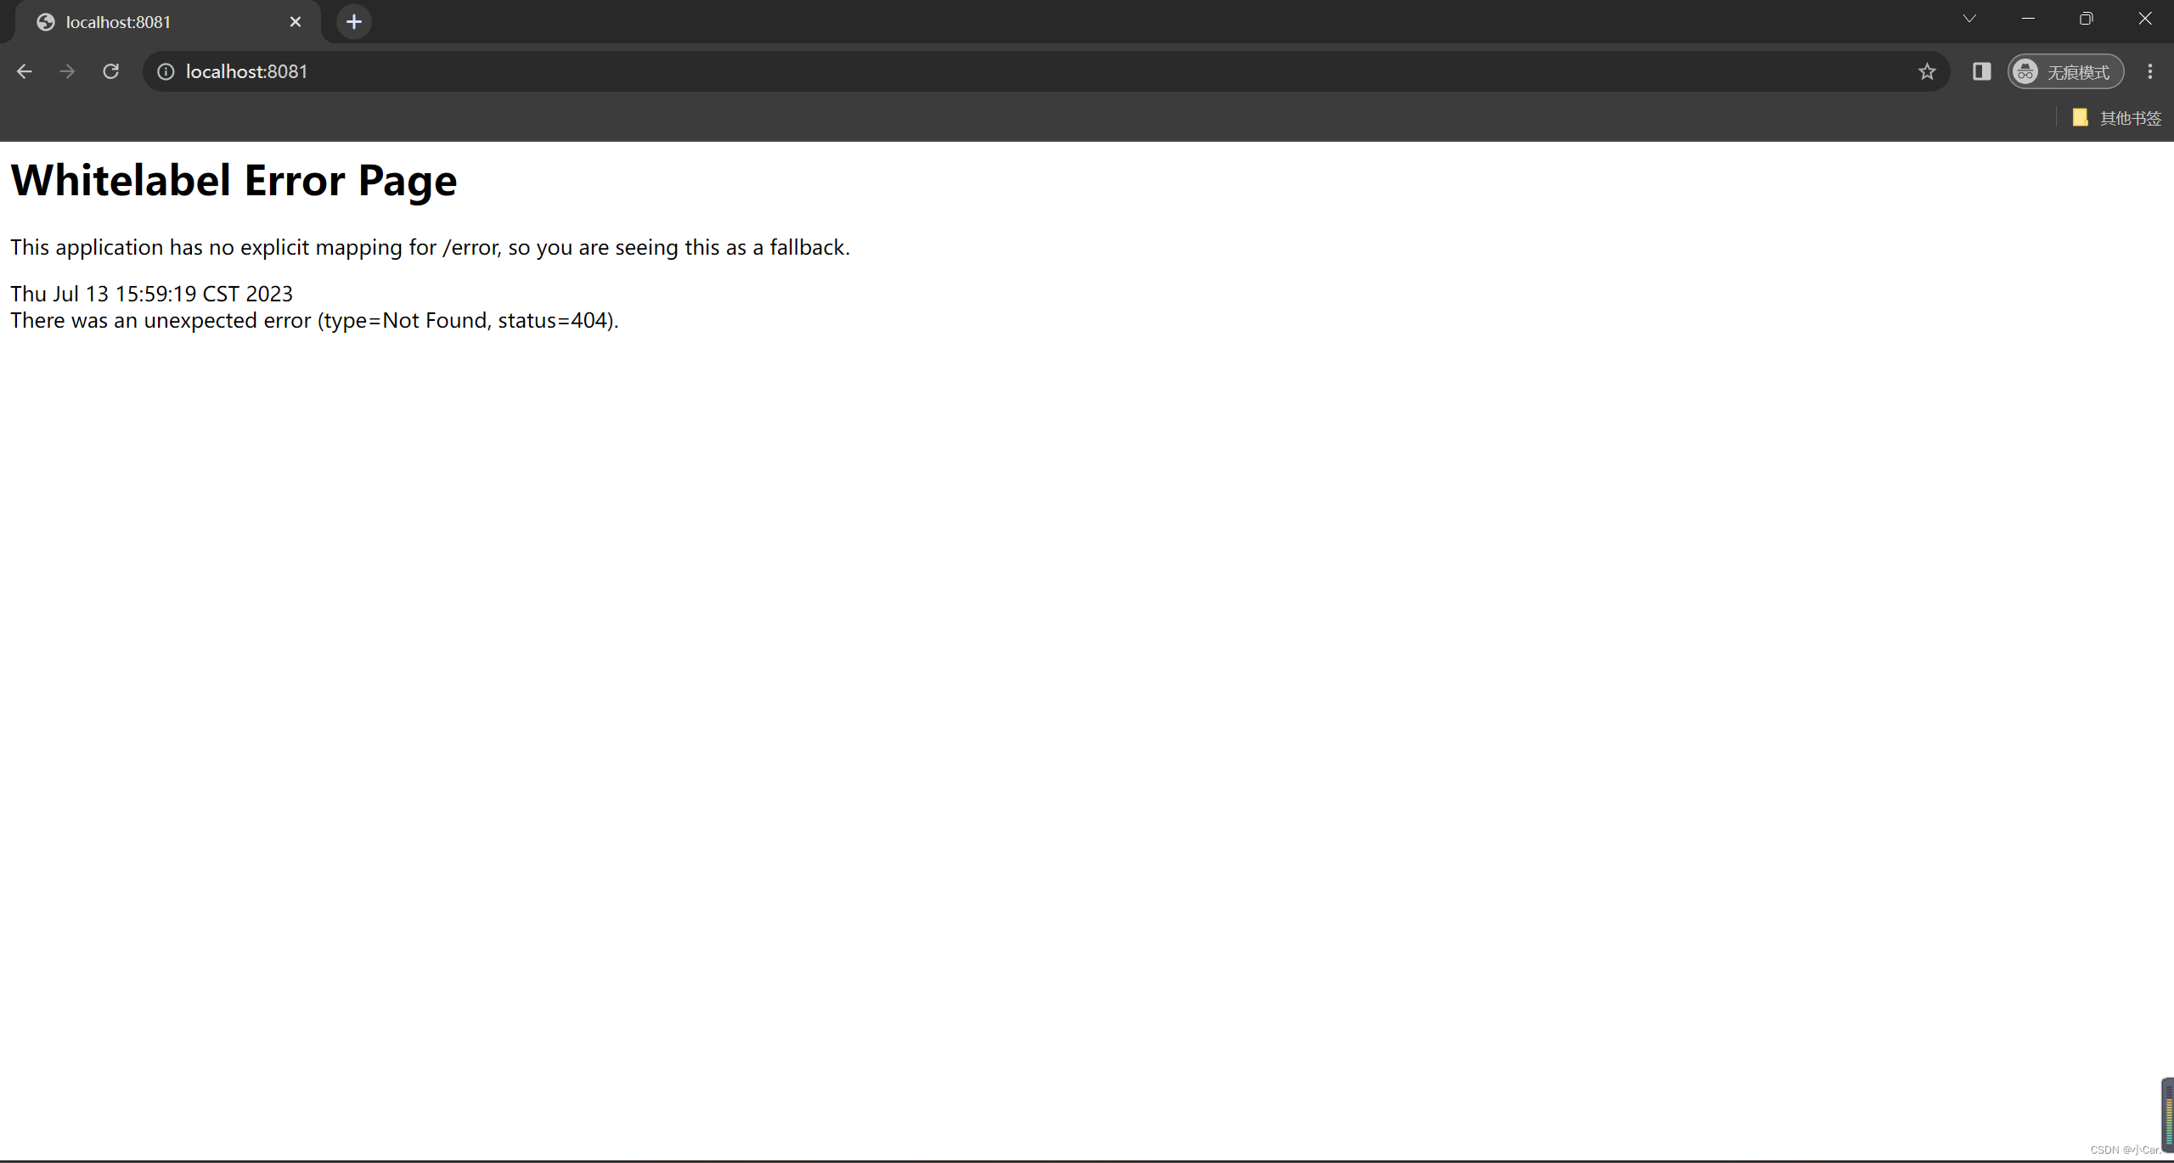Restore down the browser window

point(2087,19)
